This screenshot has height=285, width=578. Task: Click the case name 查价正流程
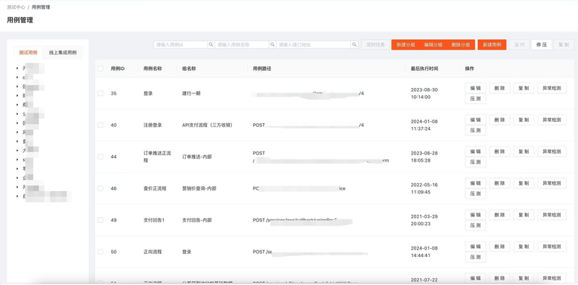(x=155, y=188)
